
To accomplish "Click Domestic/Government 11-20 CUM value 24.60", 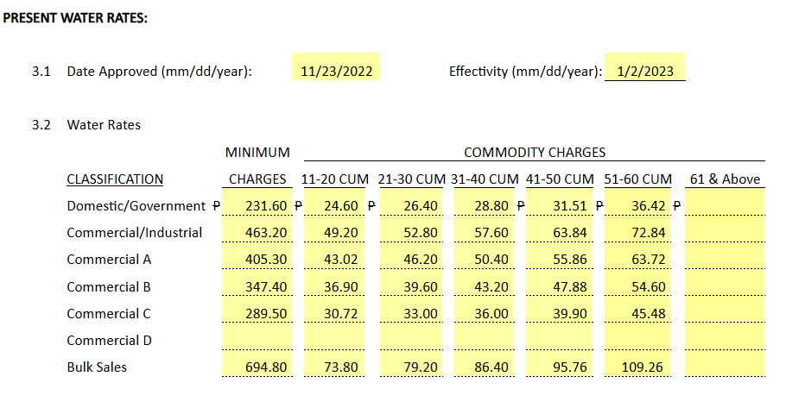I will [334, 202].
